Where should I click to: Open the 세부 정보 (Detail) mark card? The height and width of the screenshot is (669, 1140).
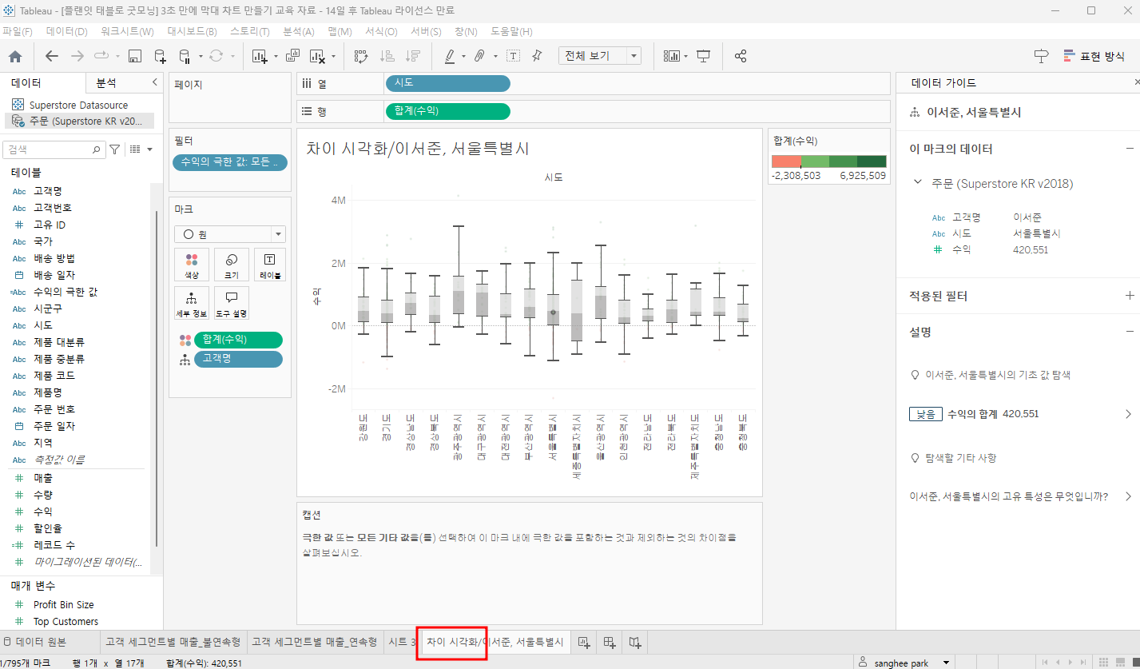point(192,303)
